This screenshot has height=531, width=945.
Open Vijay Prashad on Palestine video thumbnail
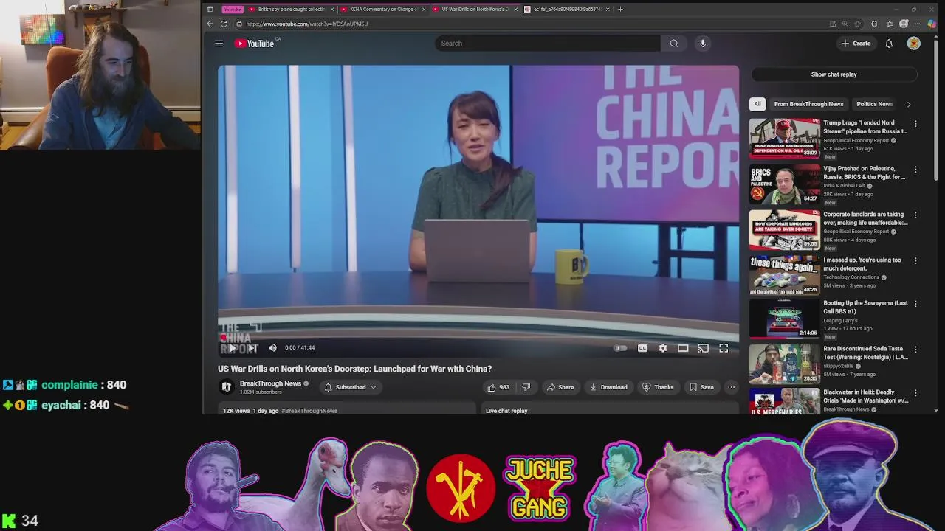point(784,184)
